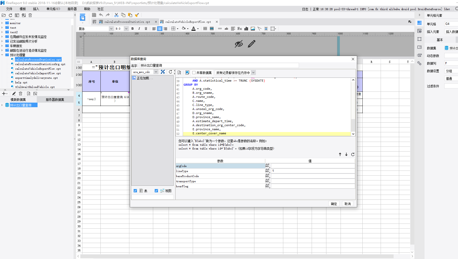Open the 所有记录都保存在内存中 dropdown
Screen dimensions: 458x259
[x=253, y=73]
